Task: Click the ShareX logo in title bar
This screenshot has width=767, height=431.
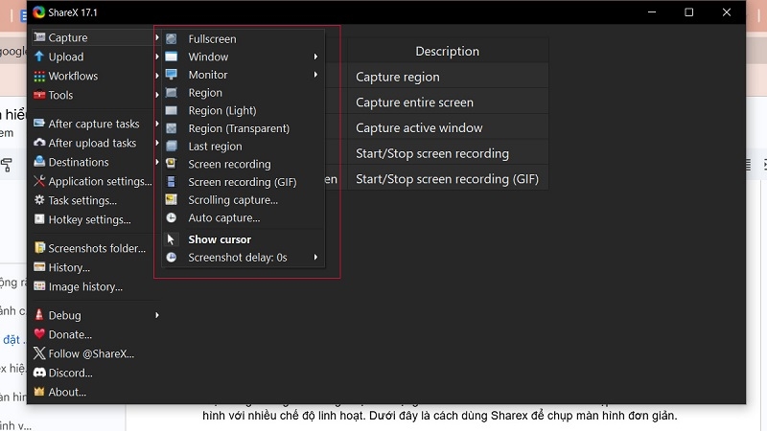Action: (x=39, y=12)
